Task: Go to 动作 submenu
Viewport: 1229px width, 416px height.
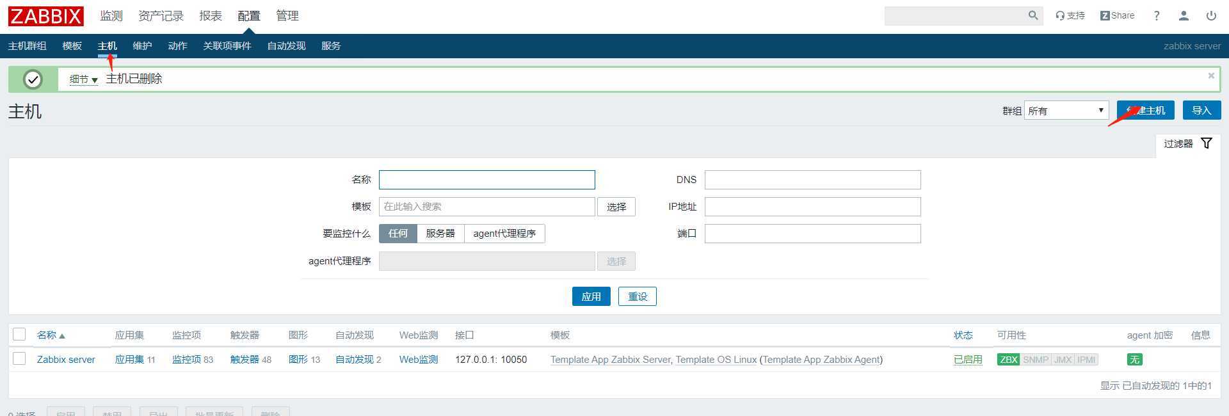Action: tap(177, 46)
